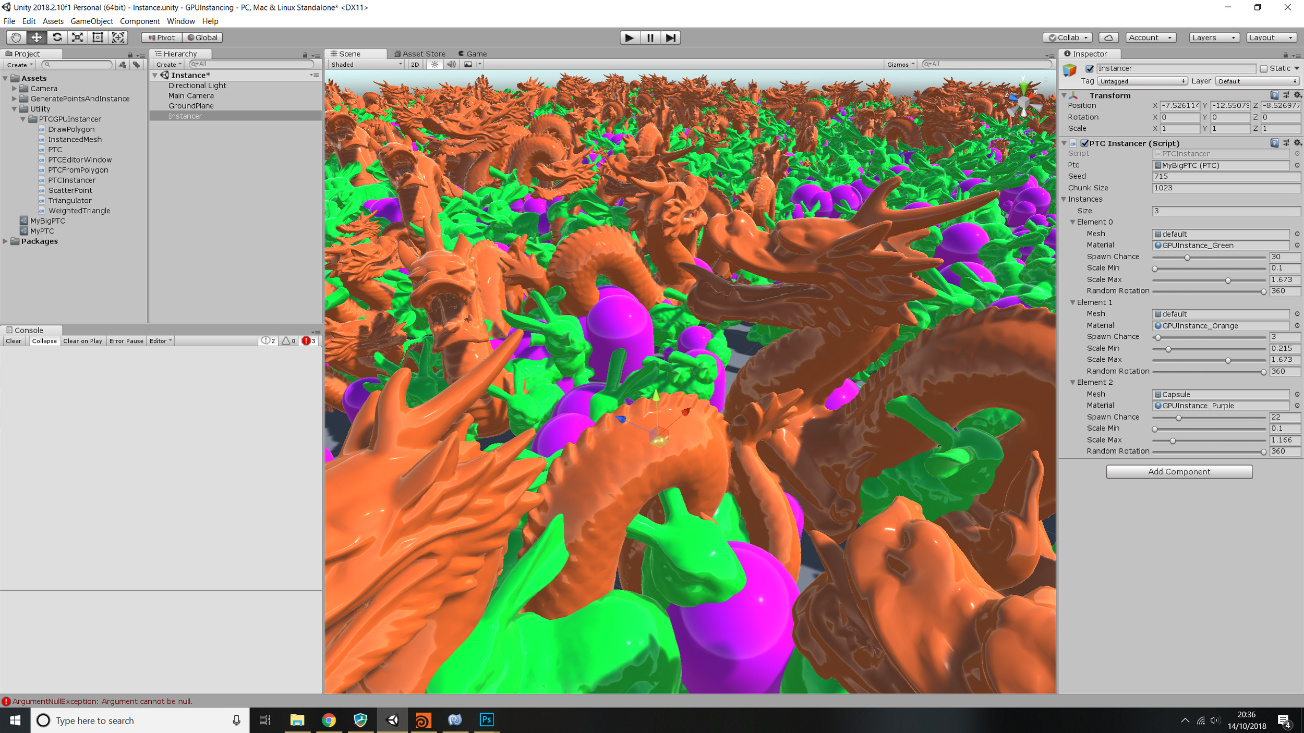Open the Gizmos dropdown
Image resolution: width=1304 pixels, height=733 pixels.
click(x=900, y=65)
